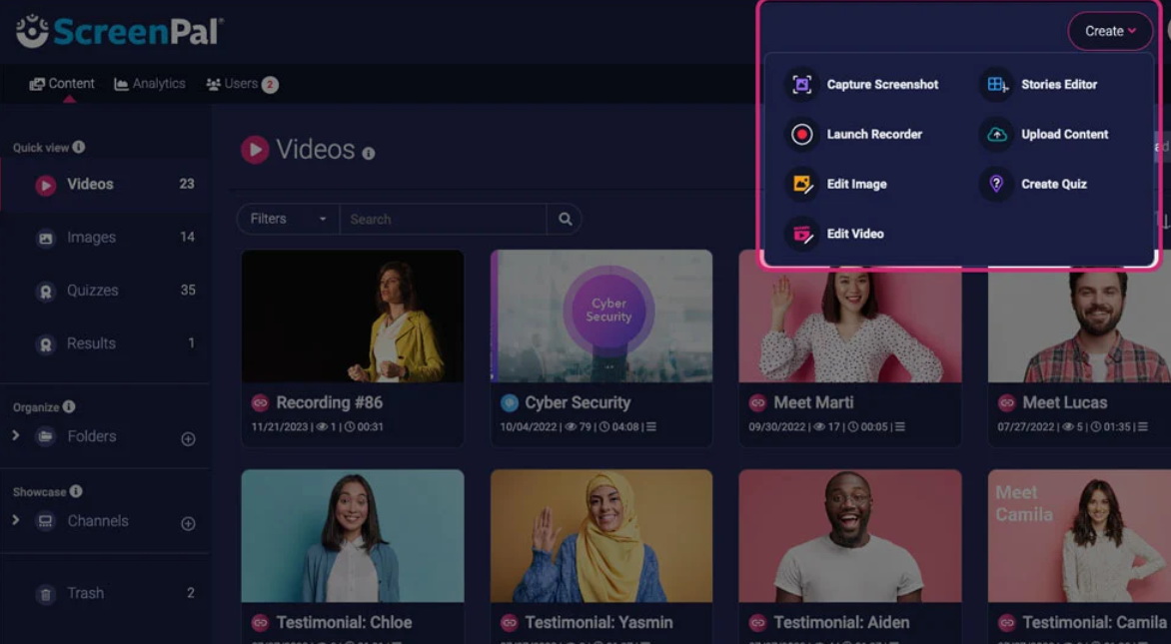Add a new folder with plus icon
The width and height of the screenshot is (1171, 644).
pos(188,439)
